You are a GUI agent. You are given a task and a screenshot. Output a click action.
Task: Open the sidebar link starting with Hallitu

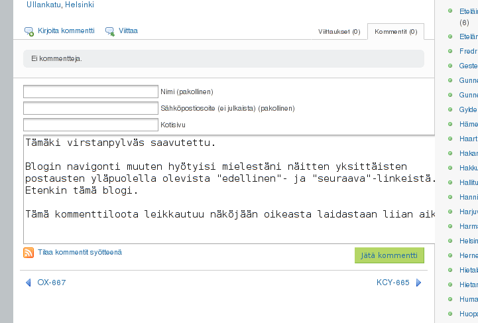pyautogui.click(x=469, y=182)
